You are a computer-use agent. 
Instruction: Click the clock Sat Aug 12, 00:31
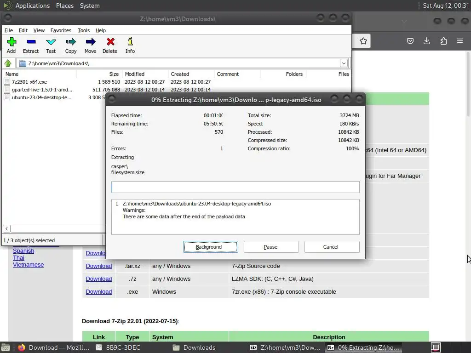pos(446,6)
